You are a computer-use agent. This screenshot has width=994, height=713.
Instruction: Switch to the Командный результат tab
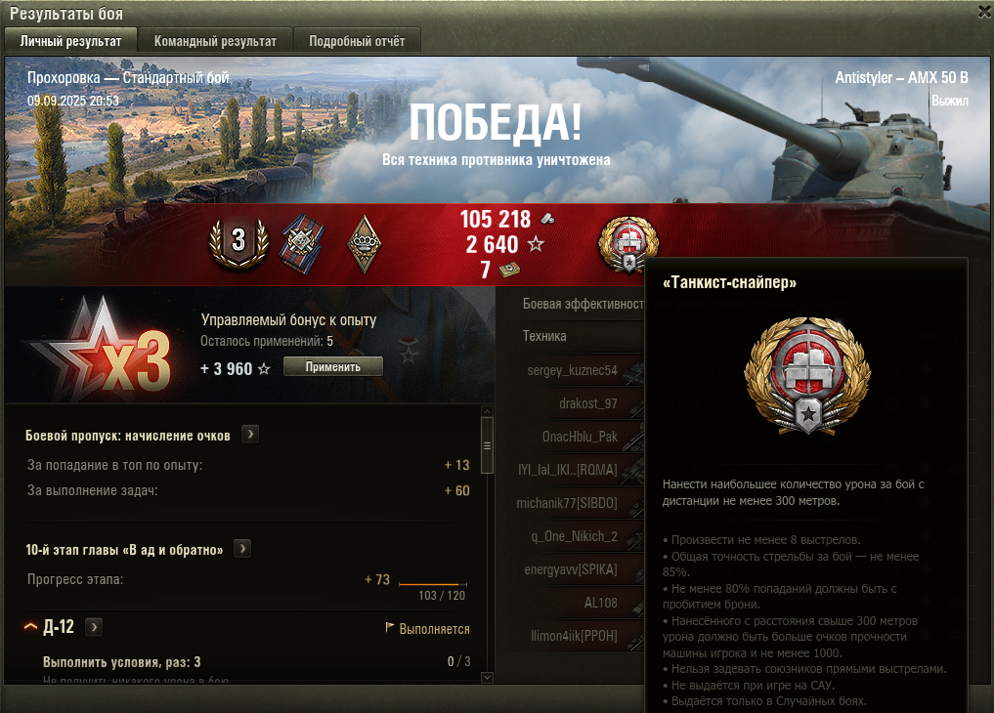[x=216, y=41]
